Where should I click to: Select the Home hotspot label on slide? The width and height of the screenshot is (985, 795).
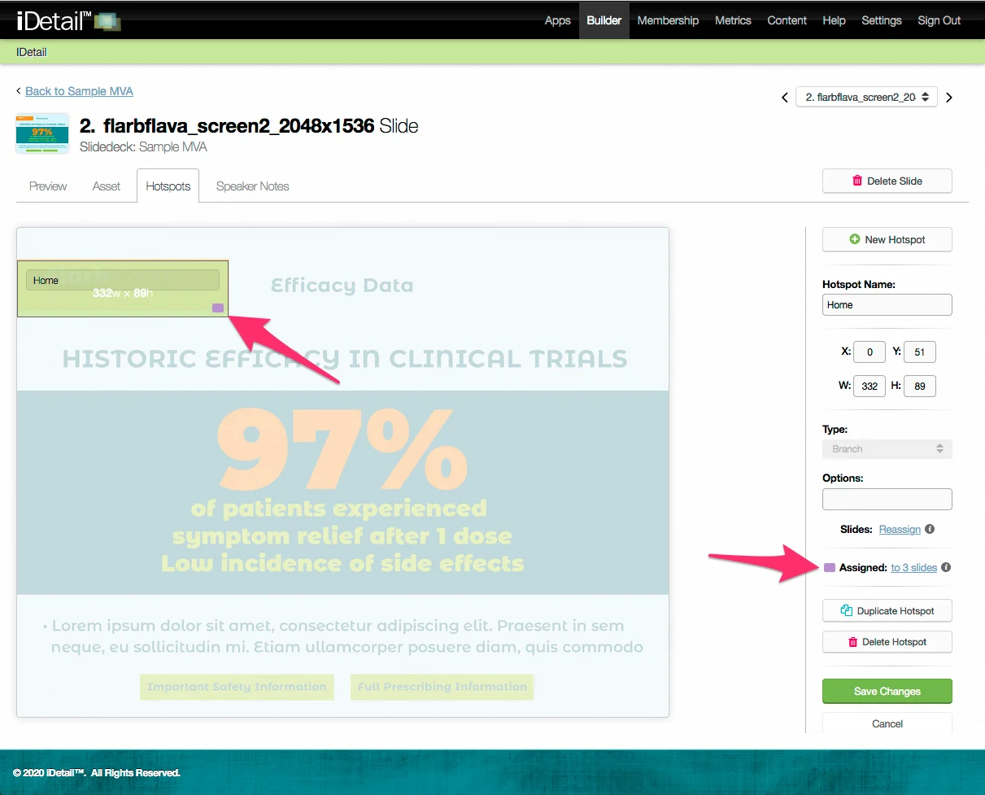[x=123, y=280]
